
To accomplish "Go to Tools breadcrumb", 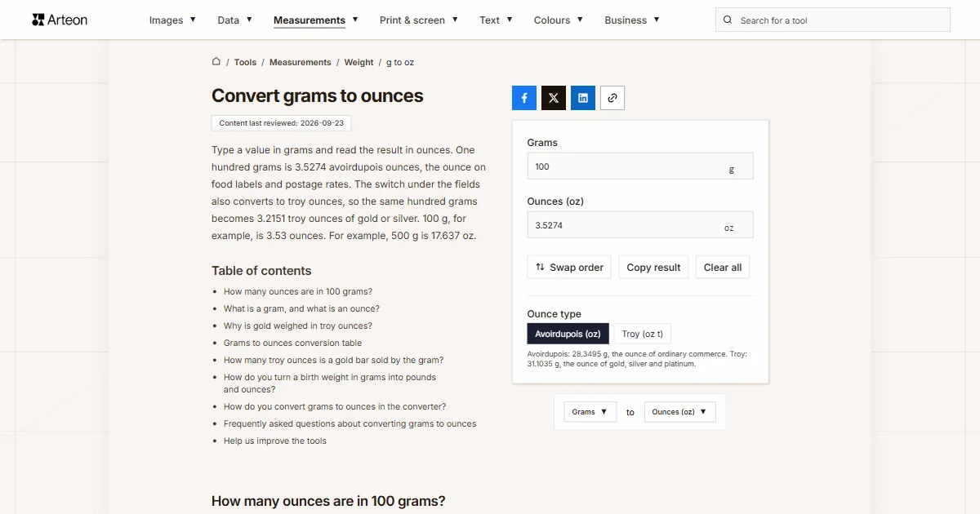I will (x=245, y=62).
